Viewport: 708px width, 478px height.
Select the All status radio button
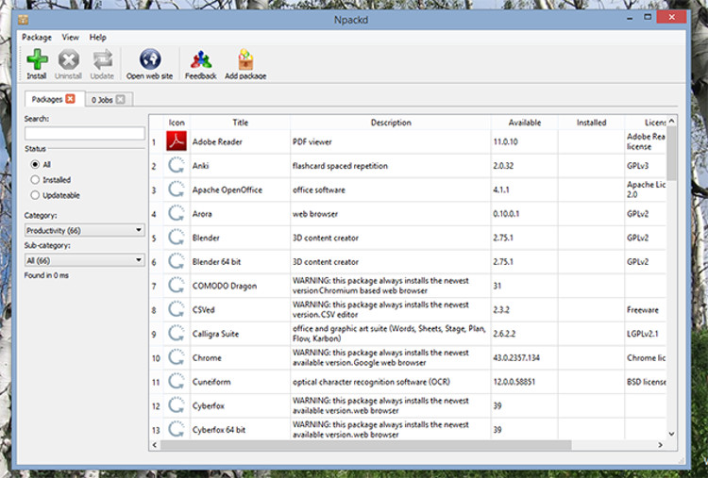pos(35,164)
